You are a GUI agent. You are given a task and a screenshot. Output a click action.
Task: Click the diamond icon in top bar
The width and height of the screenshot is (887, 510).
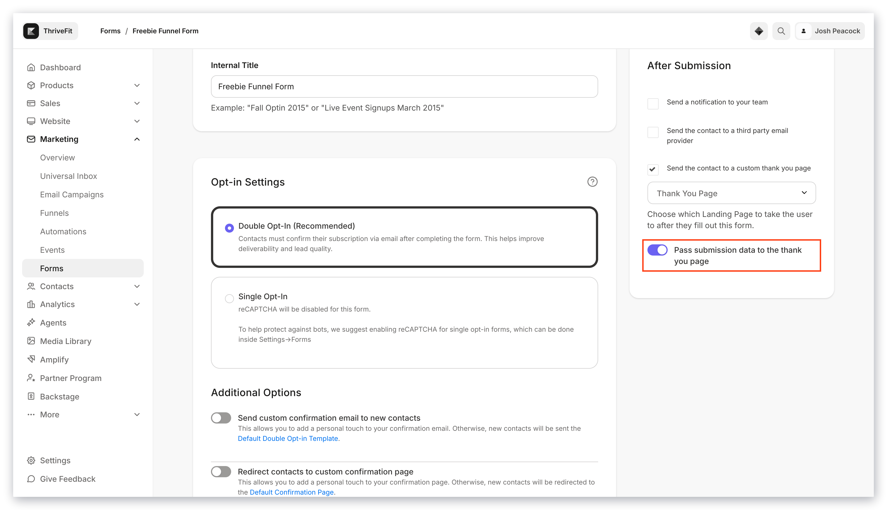[758, 31]
